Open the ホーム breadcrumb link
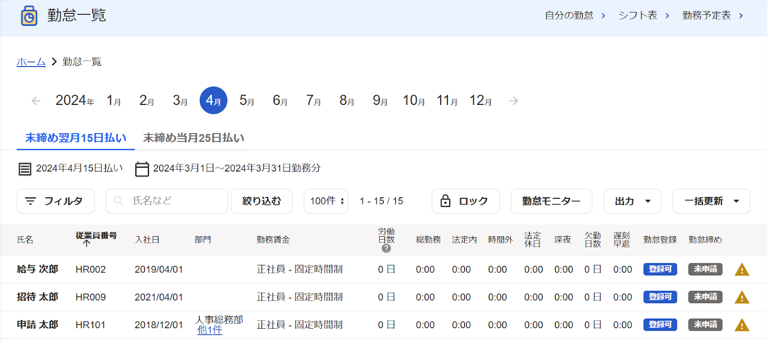Viewport: 768px width, 343px height. point(31,62)
